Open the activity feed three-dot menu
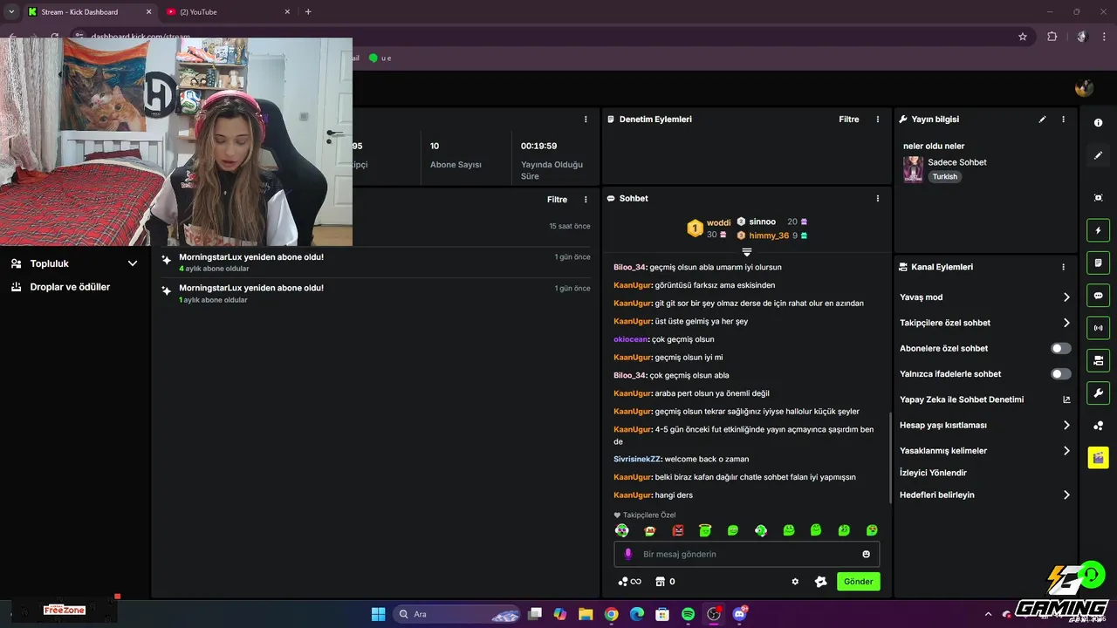 click(586, 200)
